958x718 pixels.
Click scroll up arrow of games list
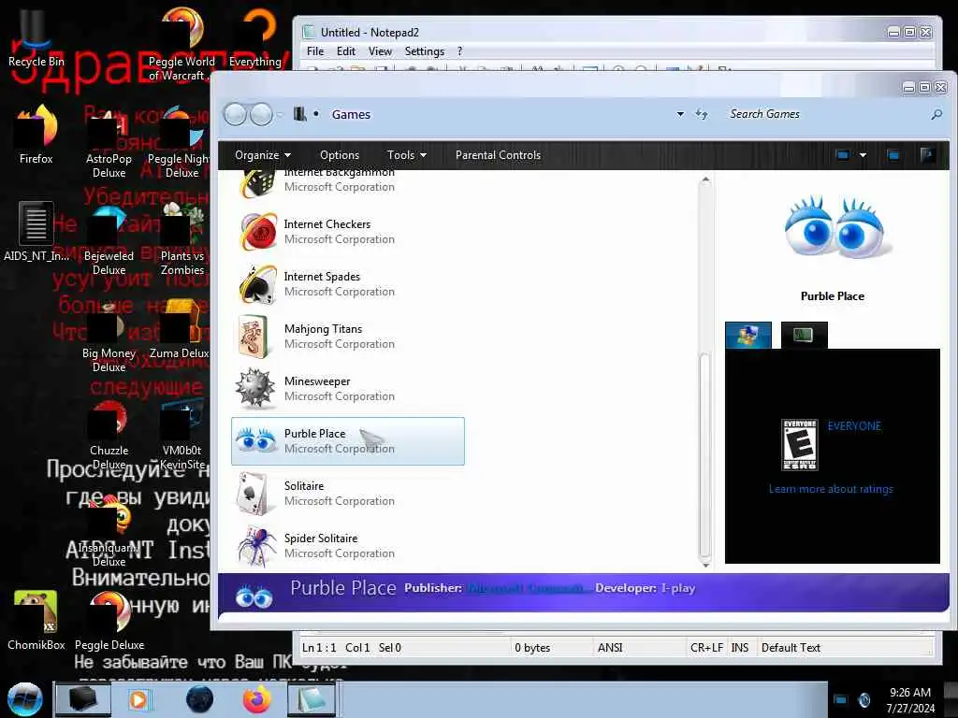[705, 179]
